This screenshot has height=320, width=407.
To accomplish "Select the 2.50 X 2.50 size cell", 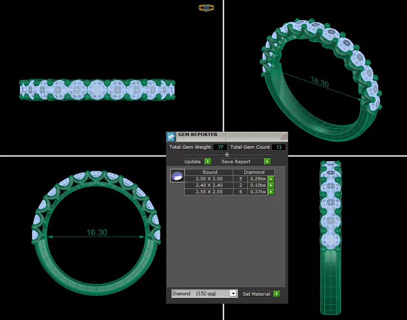I will tap(209, 179).
